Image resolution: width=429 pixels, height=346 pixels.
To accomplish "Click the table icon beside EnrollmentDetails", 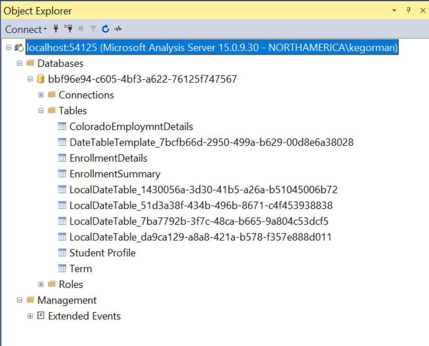I will [x=62, y=158].
